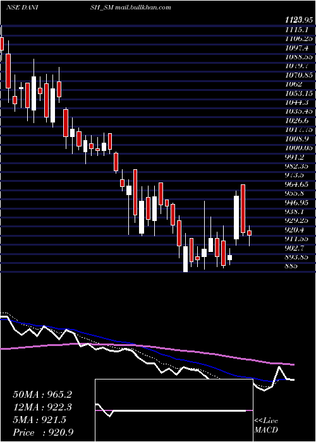316x442 pixels.
Task: Click the mail.bullkhan.com title text
Action: 142,8
